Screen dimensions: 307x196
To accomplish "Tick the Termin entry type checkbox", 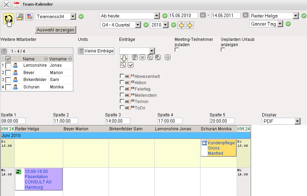I will click(x=122, y=101).
